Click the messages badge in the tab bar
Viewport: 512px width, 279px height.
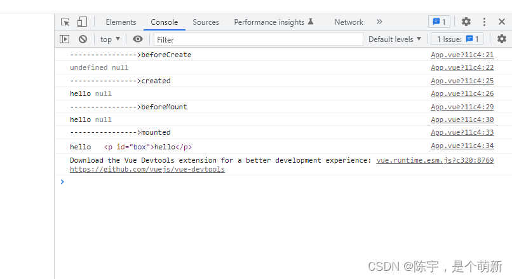[439, 22]
